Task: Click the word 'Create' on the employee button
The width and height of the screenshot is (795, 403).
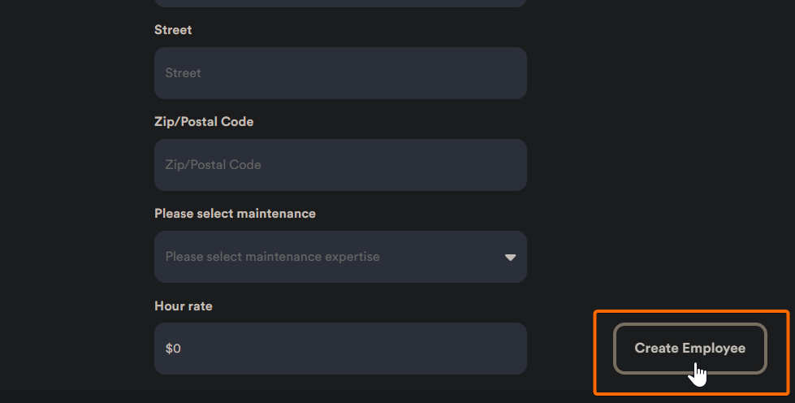Action: point(656,349)
